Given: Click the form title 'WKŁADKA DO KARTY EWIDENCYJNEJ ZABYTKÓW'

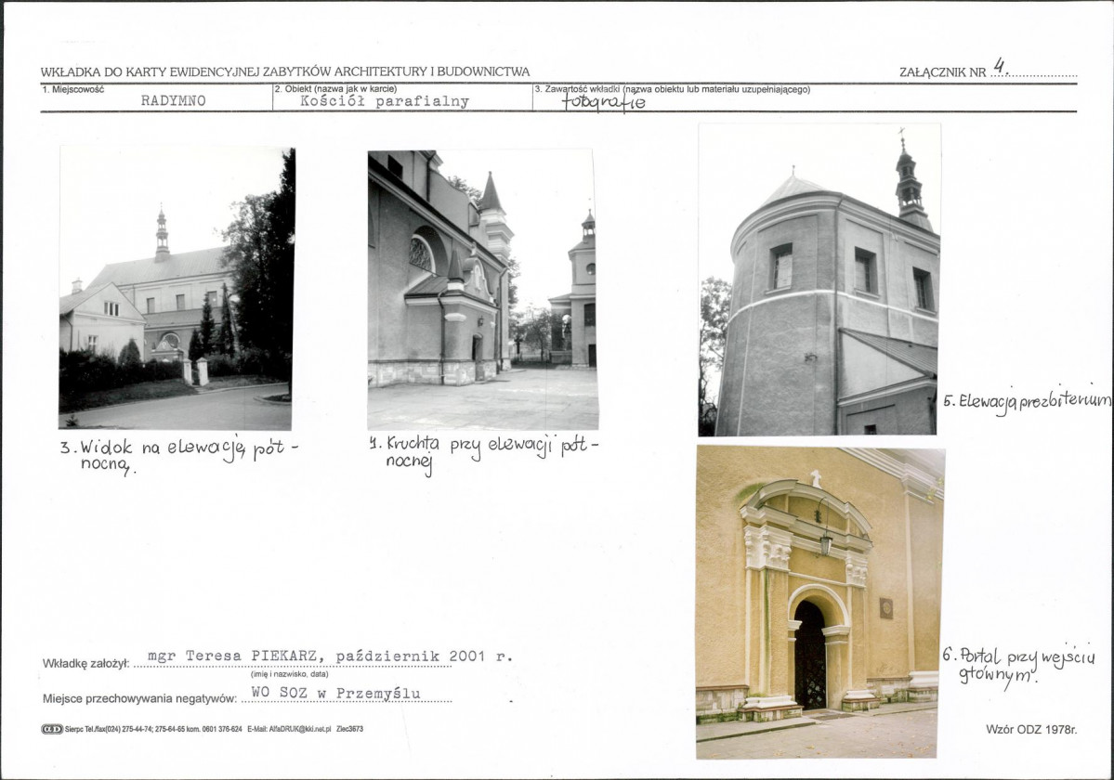Looking at the screenshot, I should pyautogui.click(x=285, y=71).
